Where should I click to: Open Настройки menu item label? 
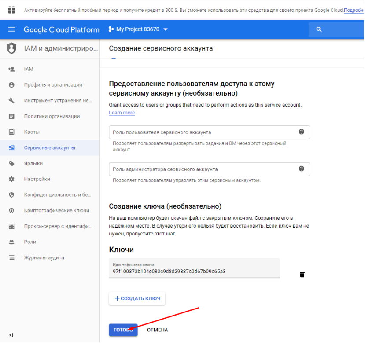click(37, 179)
